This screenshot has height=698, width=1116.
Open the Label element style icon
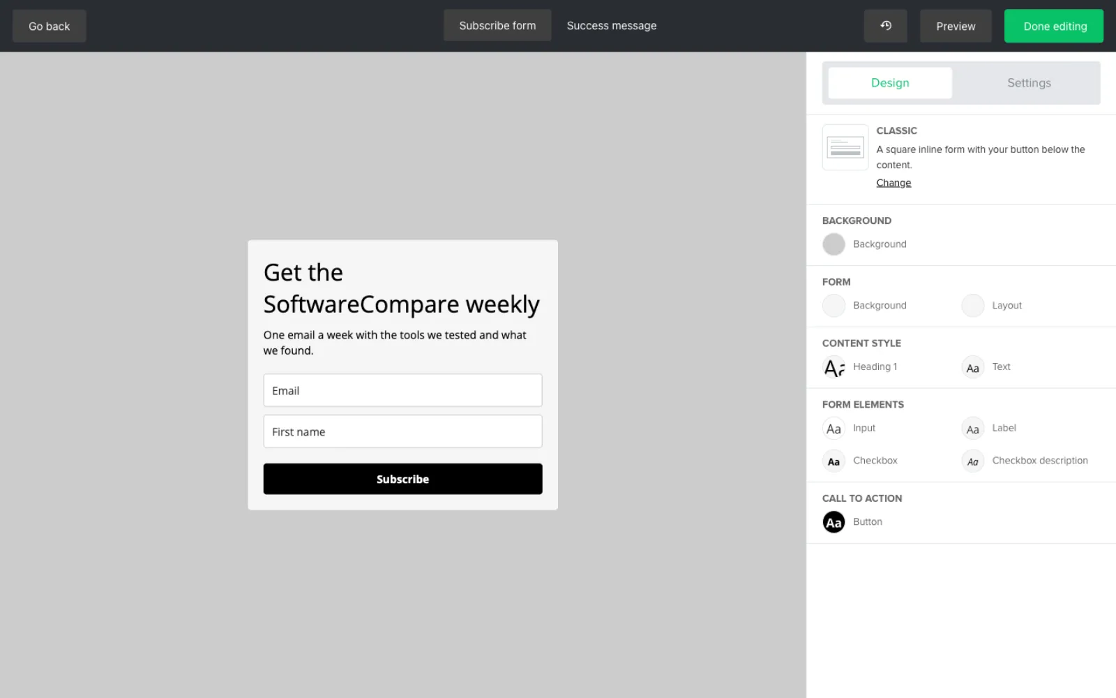(972, 429)
